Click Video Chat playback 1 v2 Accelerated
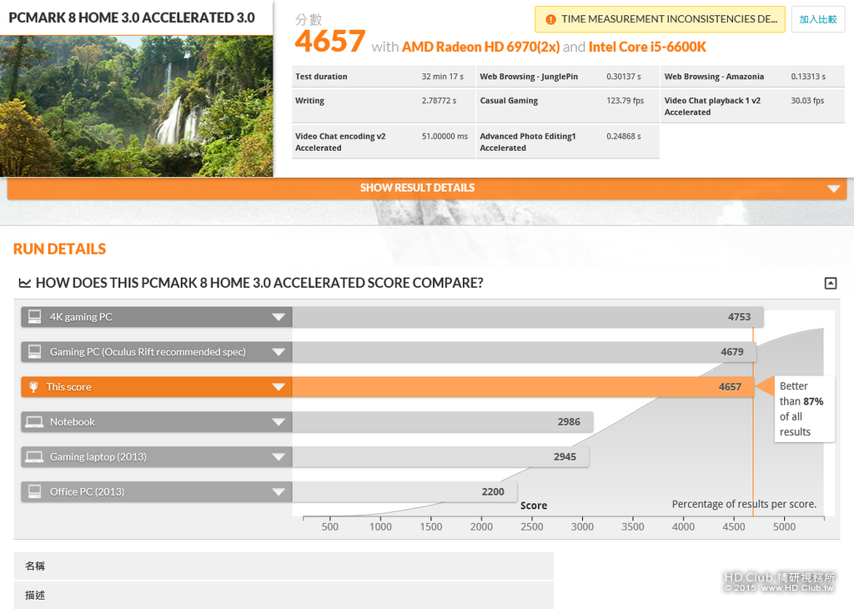 pos(712,106)
